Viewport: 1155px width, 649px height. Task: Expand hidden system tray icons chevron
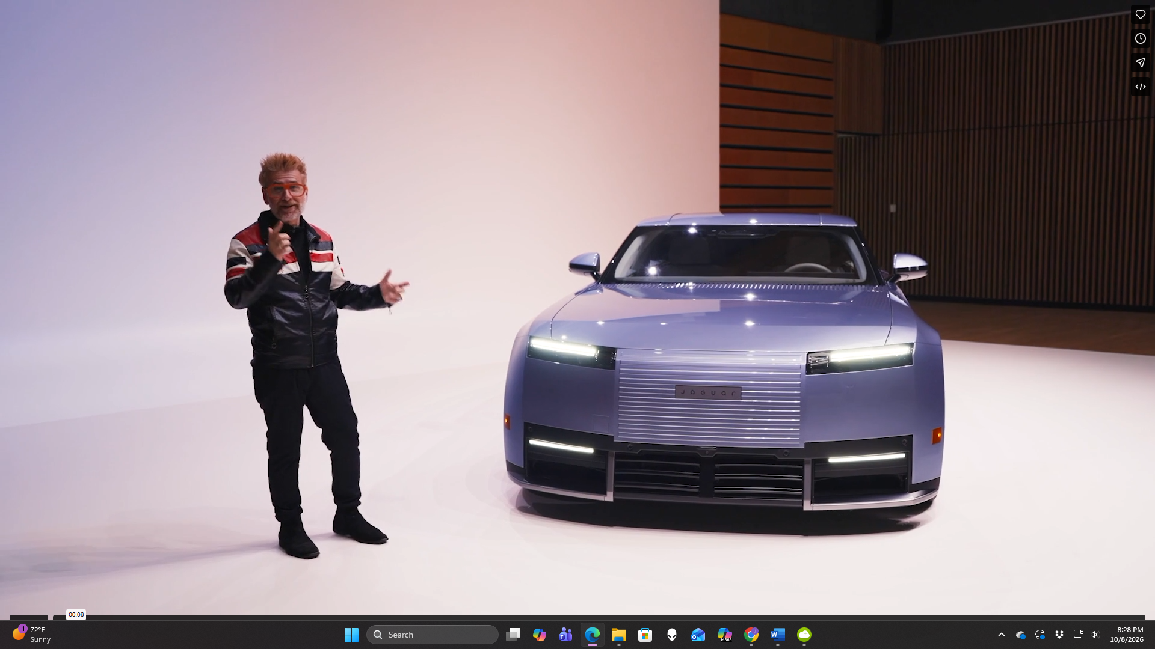[x=1001, y=635]
